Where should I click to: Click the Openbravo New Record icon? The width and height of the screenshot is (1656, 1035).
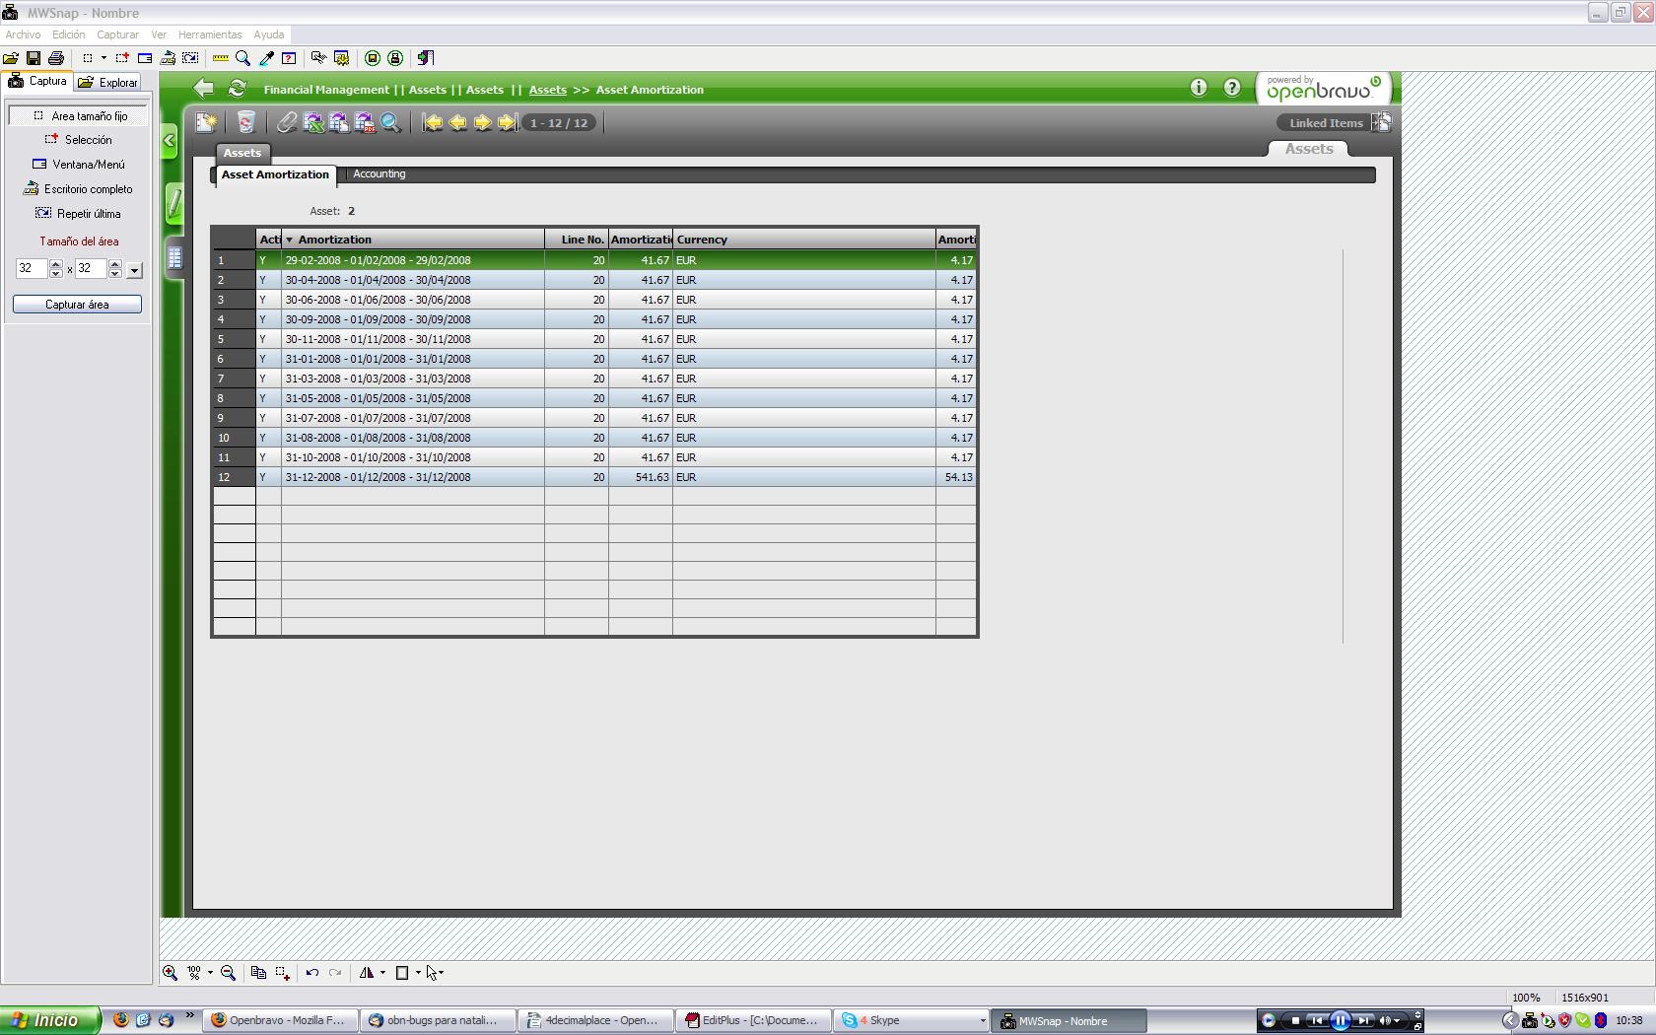click(x=206, y=122)
